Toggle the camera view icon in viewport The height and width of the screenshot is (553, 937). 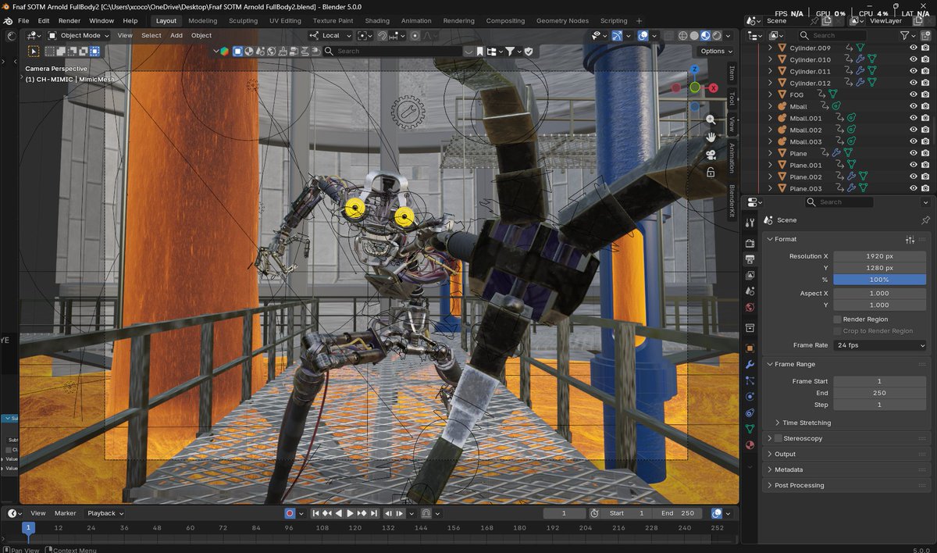pyautogui.click(x=711, y=154)
